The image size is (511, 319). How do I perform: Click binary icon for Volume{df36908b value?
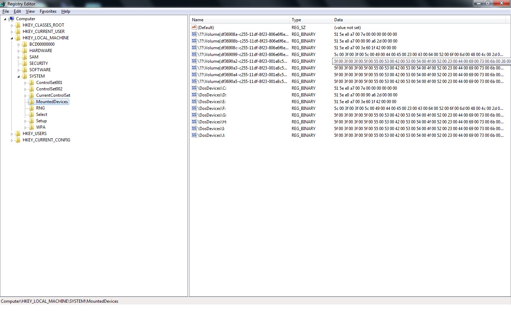pyautogui.click(x=194, y=41)
